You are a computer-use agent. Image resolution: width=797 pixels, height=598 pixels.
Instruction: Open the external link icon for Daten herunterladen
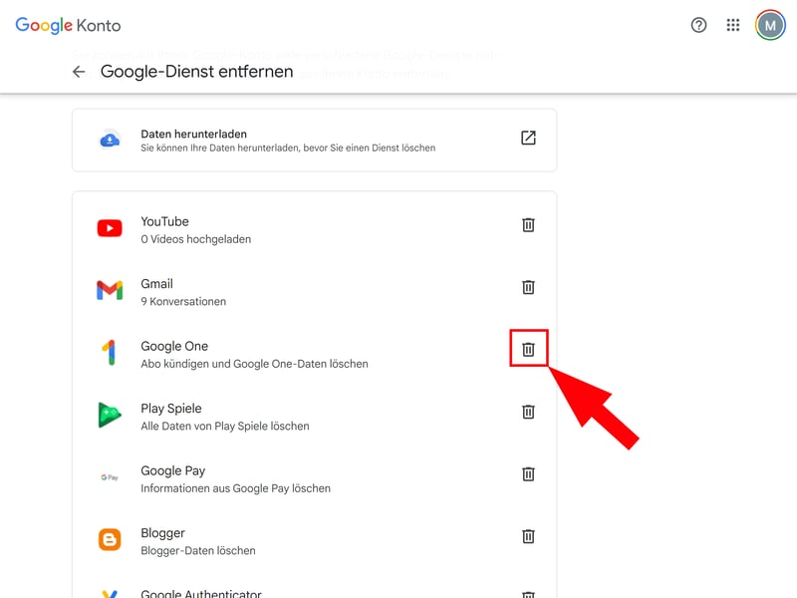pos(528,138)
